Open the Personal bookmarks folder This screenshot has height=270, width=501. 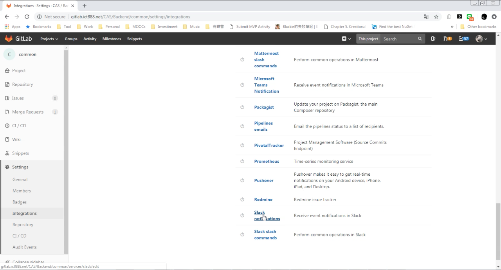tap(109, 27)
